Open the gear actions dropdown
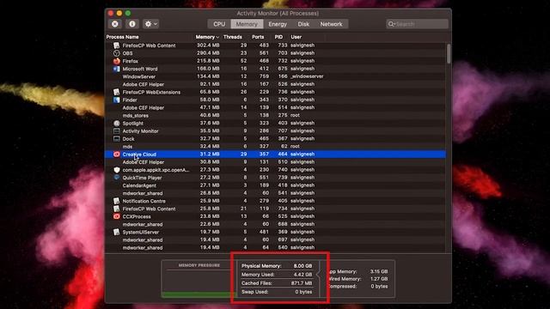 click(151, 24)
